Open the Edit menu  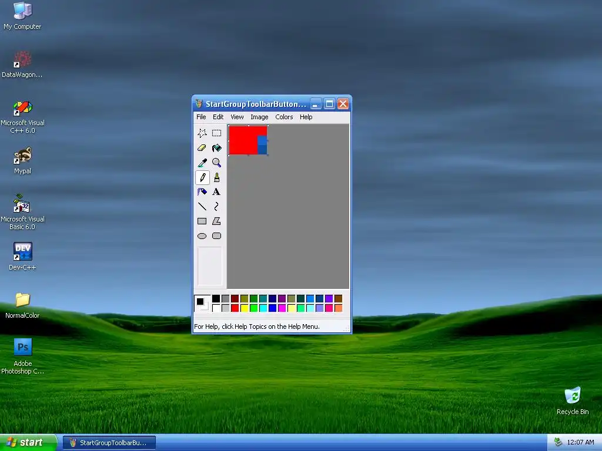tap(218, 117)
